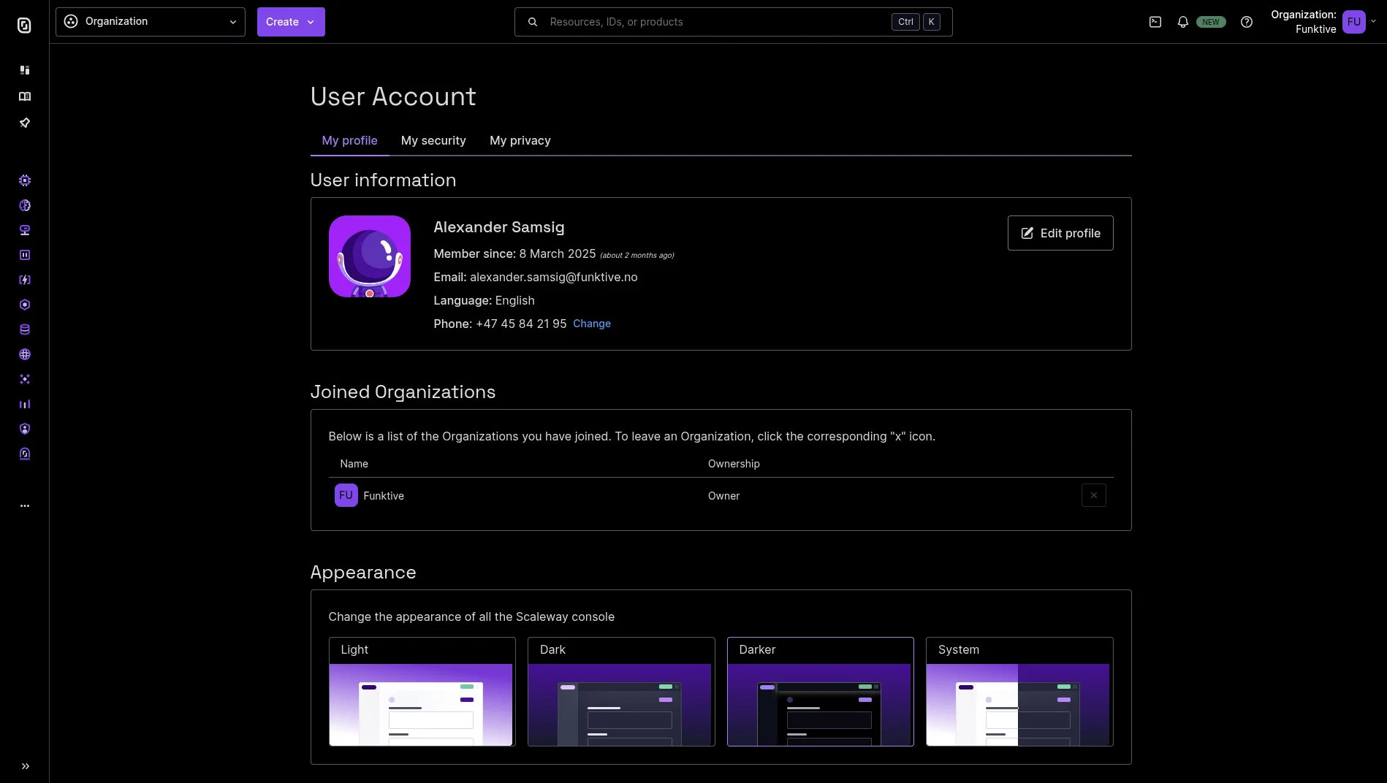
Task: Switch to the My privacy tab
Action: click(x=520, y=140)
